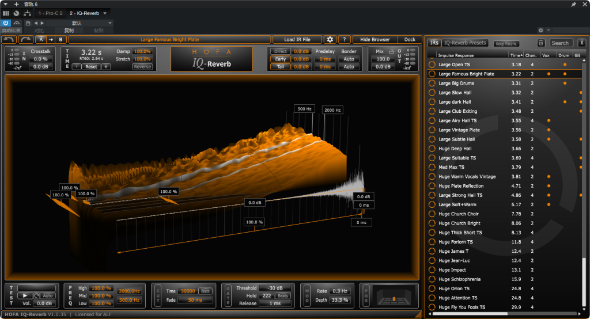Click the Mix 100.0 value field
590x319 pixels.
(x=383, y=59)
